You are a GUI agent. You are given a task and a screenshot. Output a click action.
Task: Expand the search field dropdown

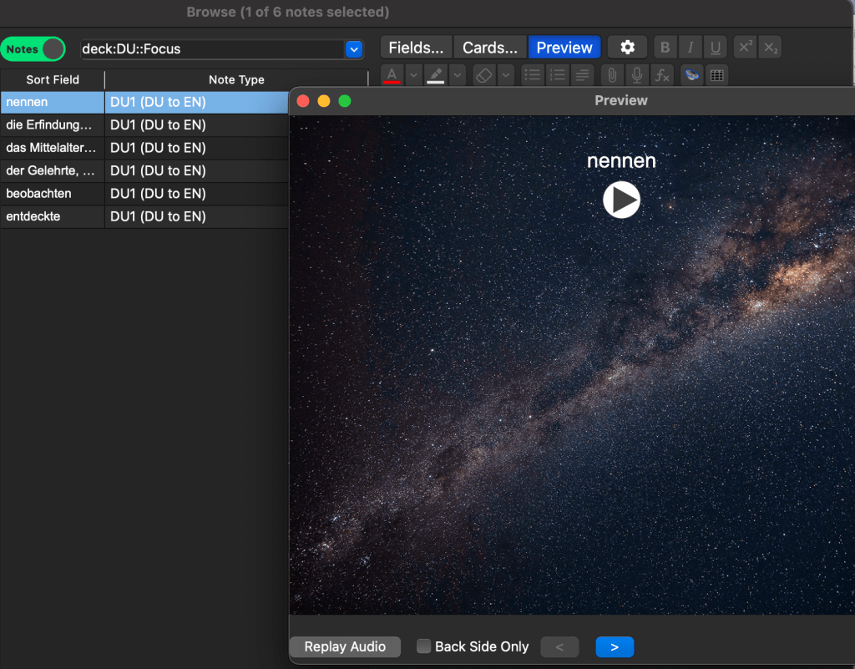point(354,49)
